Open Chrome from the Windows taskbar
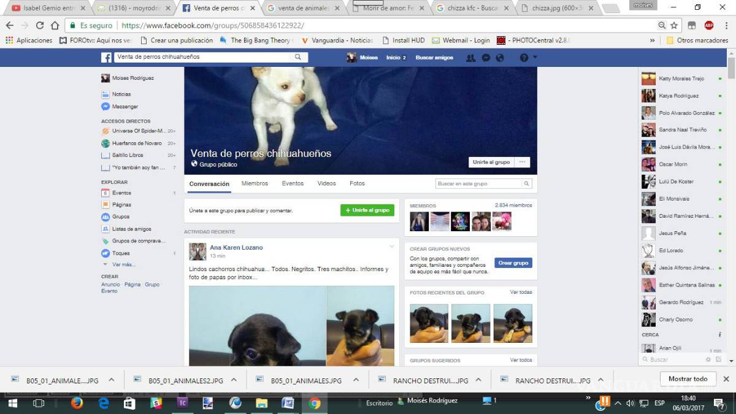736x414 pixels. tap(313, 404)
